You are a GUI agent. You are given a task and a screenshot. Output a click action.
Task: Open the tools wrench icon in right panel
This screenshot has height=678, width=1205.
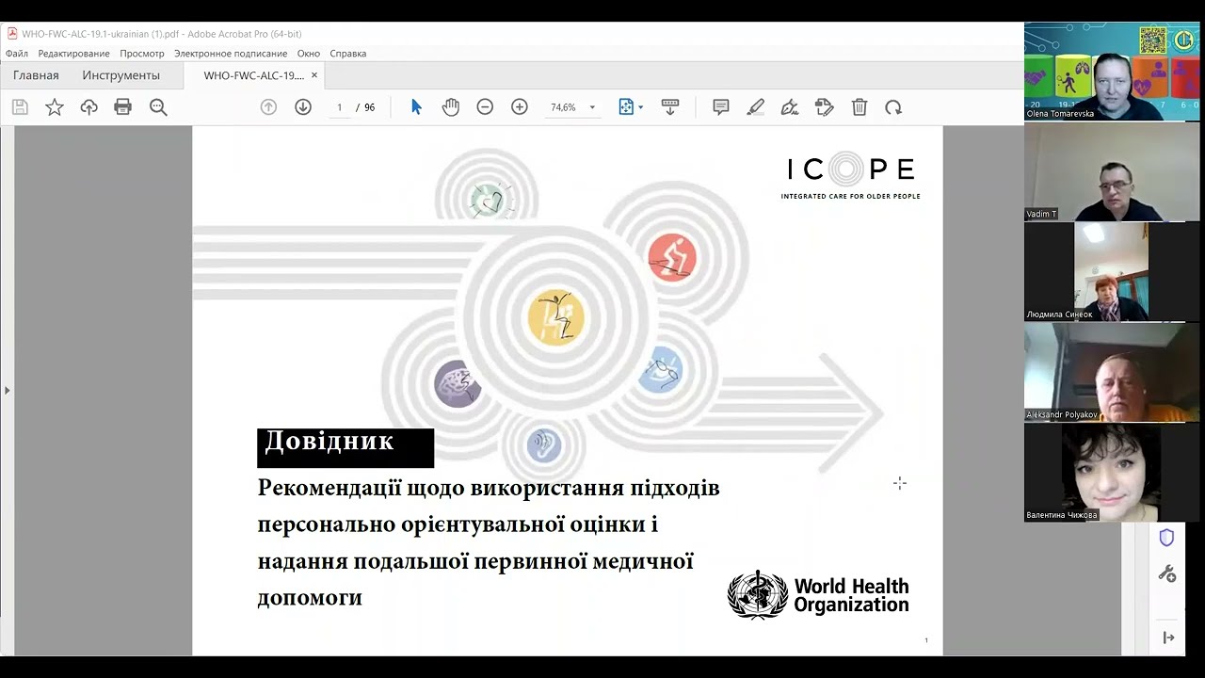pyautogui.click(x=1167, y=573)
